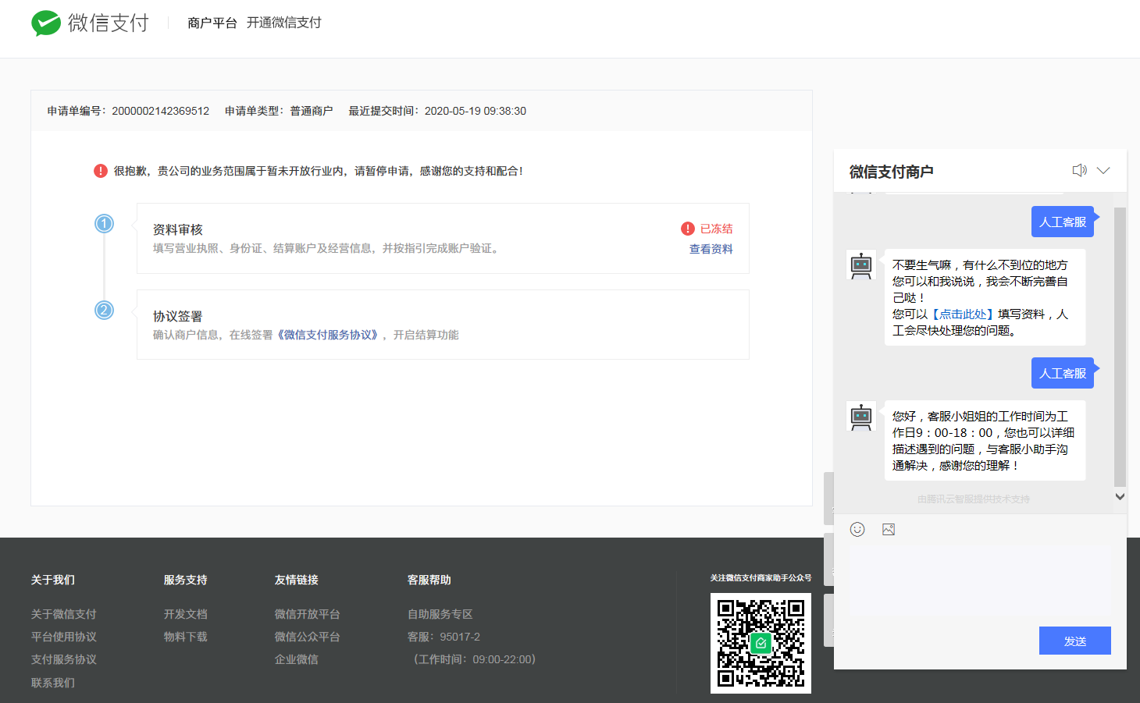The image size is (1140, 703).
Task: Open 微信开放平台 footer link
Action: coord(308,614)
